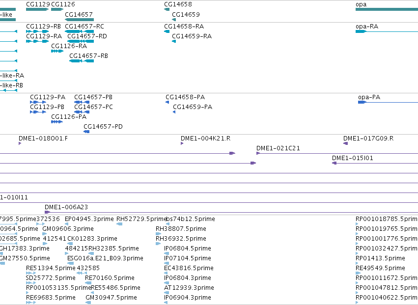Select the CG1126 gene label
The image size is (418, 305).
tap(63, 4)
